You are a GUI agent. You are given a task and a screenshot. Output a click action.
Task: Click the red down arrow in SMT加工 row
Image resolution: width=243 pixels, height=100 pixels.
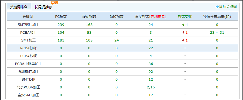[x=183, y=40]
